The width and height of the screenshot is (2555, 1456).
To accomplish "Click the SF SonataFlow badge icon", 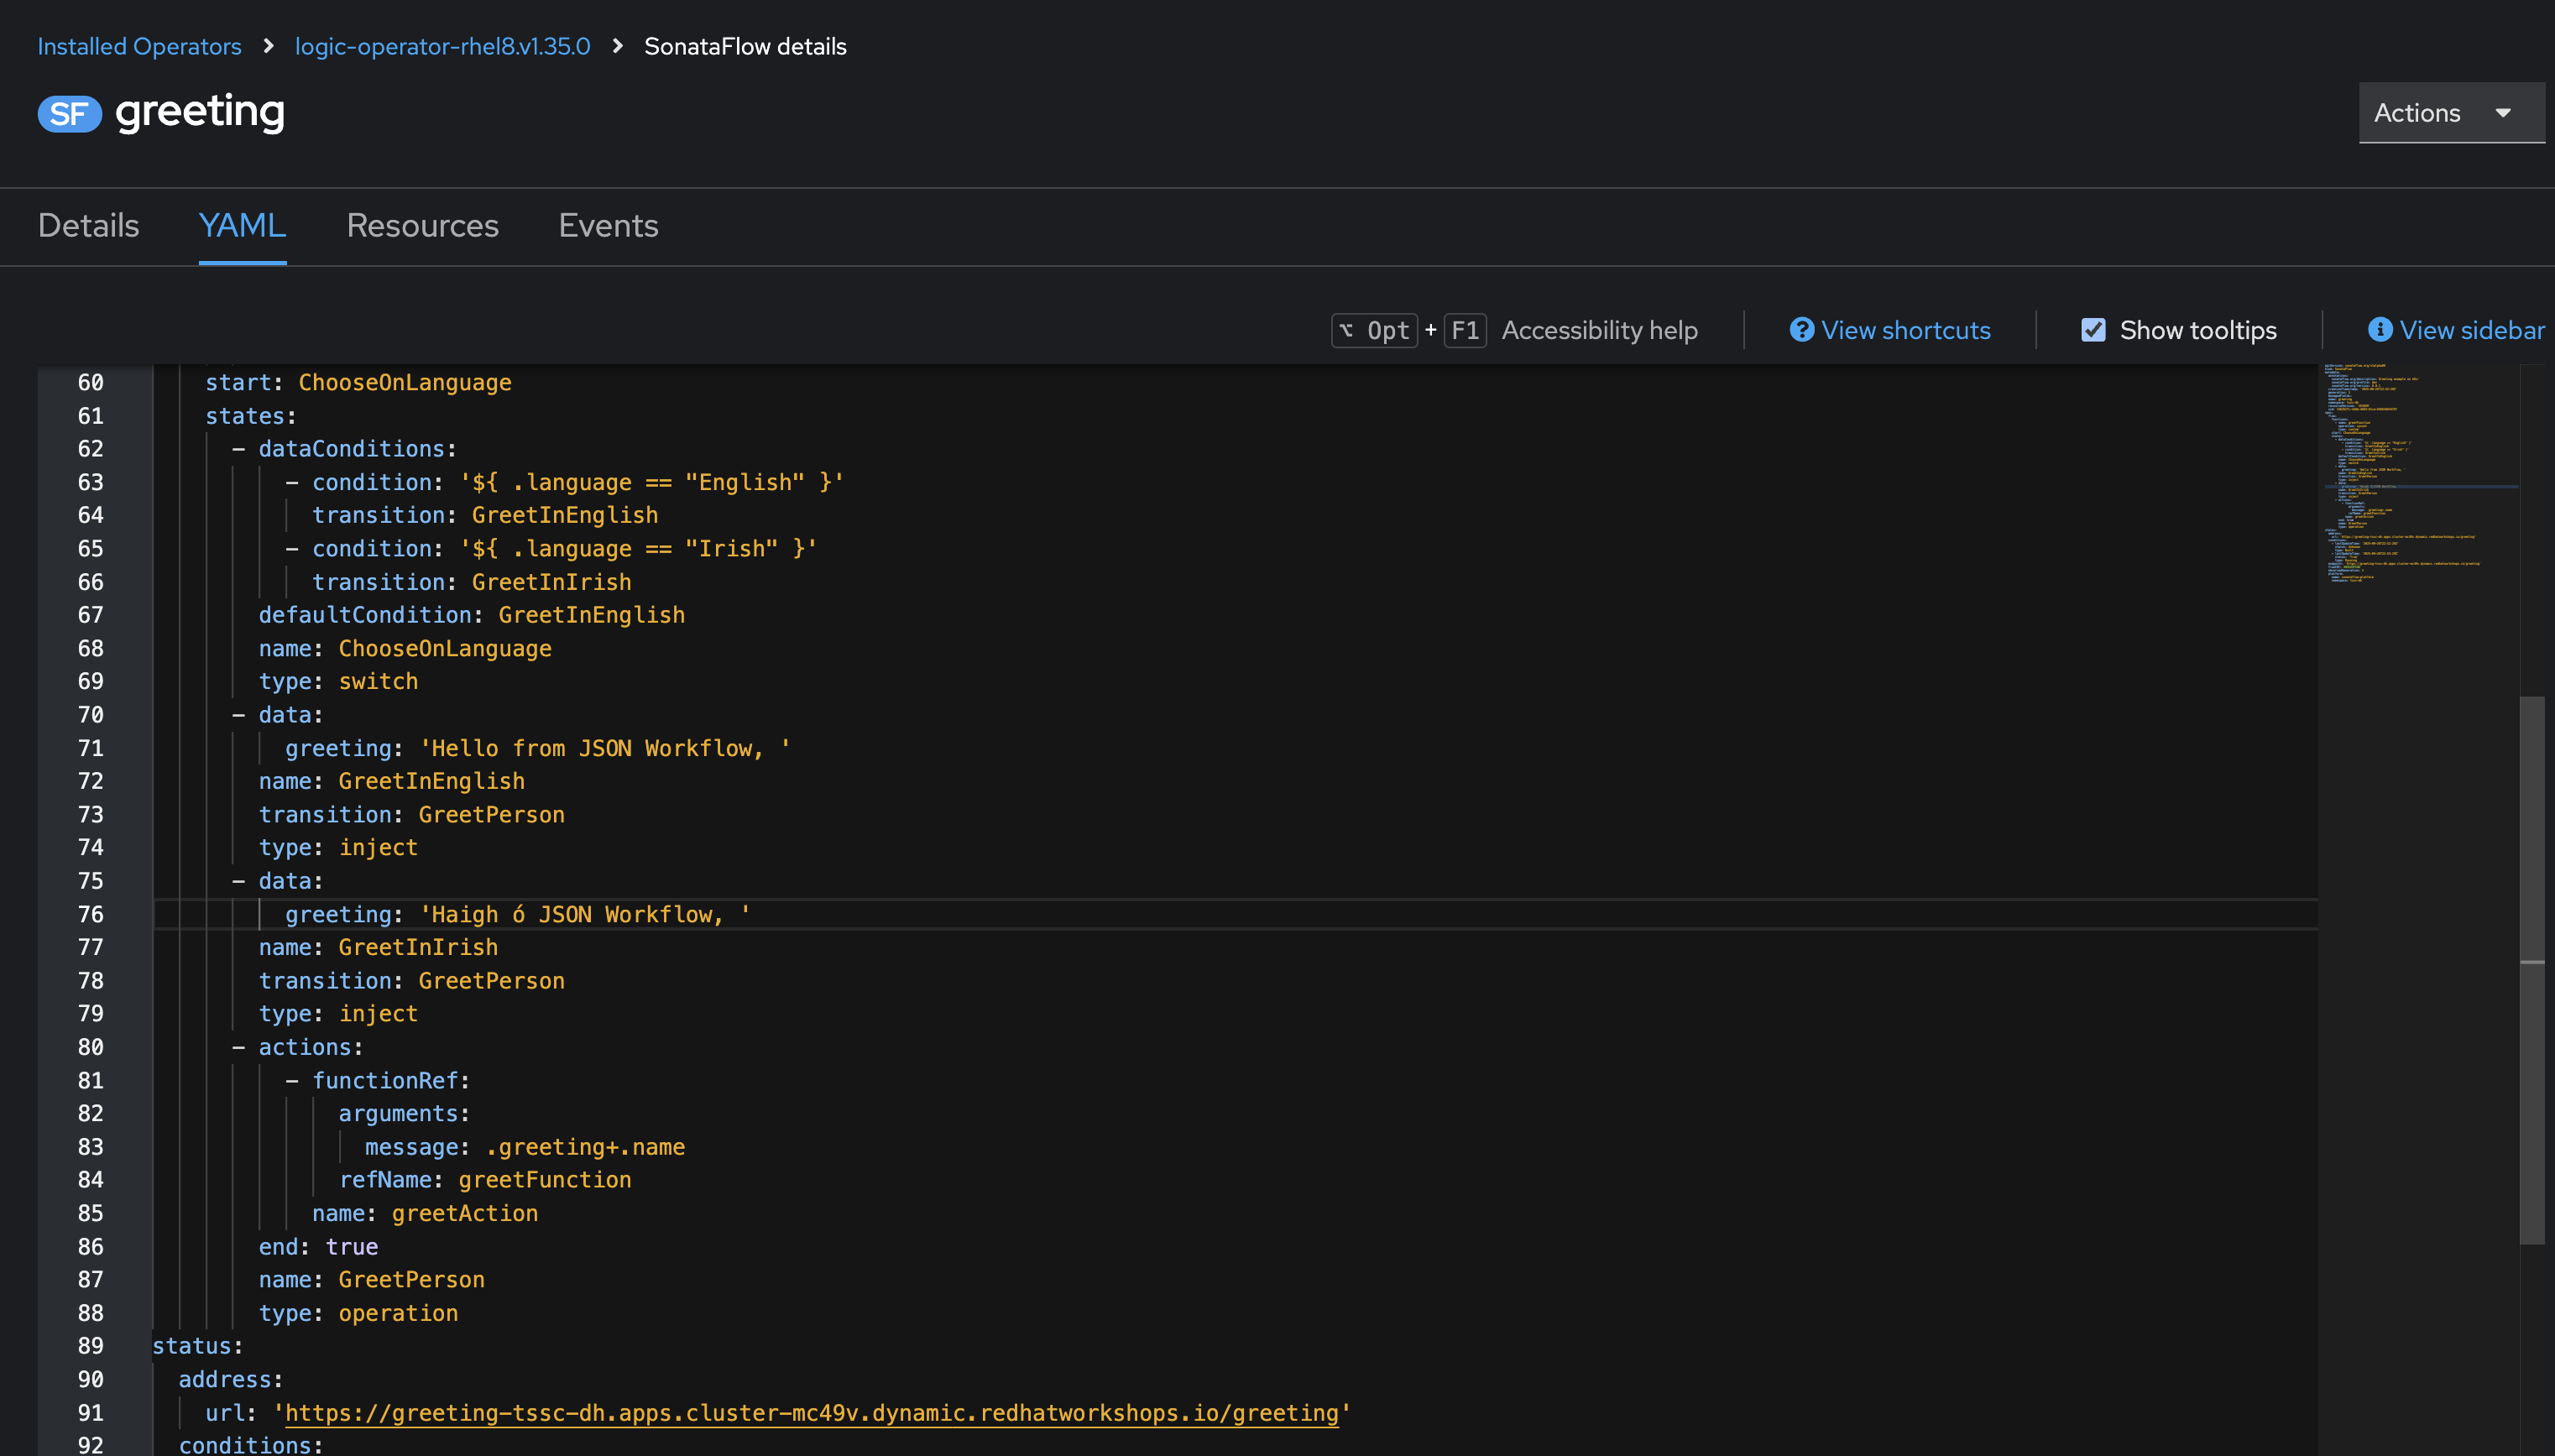I will point(68,113).
